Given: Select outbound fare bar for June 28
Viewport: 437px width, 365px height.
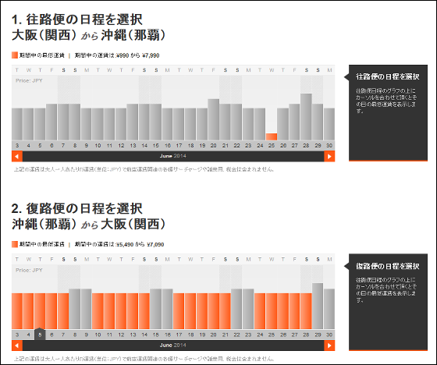Looking at the screenshot, I should click(x=306, y=117).
